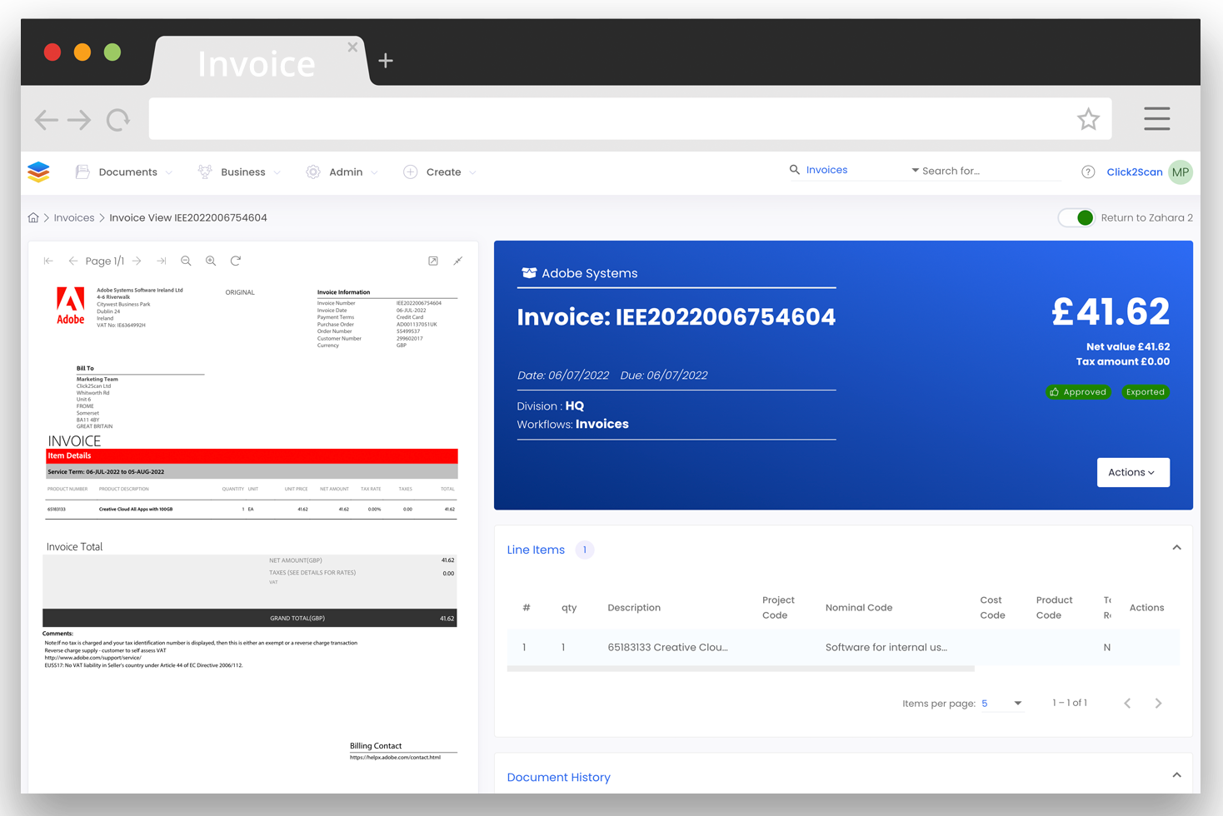Image resolution: width=1223 pixels, height=816 pixels.
Task: Zoom out of the invoice preview
Action: (x=186, y=261)
